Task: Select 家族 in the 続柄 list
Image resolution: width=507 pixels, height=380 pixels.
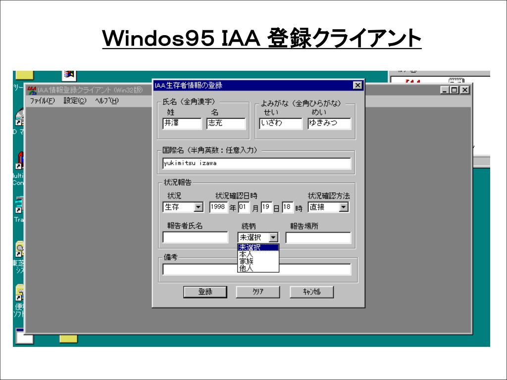Action: 258,261
